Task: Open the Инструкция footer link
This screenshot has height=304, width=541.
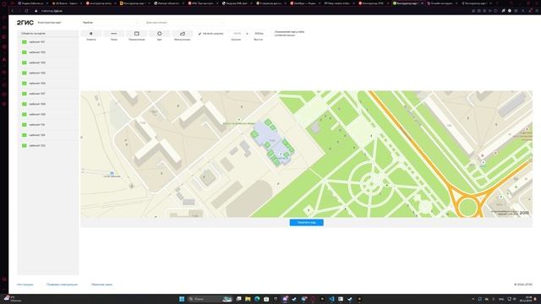Action: click(25, 285)
